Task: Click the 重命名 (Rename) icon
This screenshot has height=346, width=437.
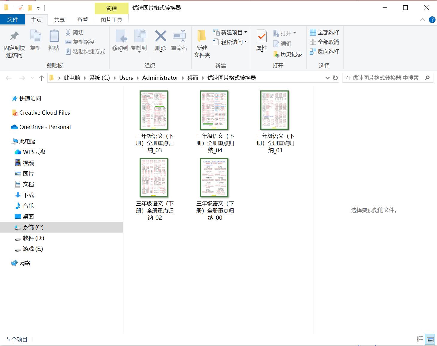Action: pyautogui.click(x=179, y=40)
